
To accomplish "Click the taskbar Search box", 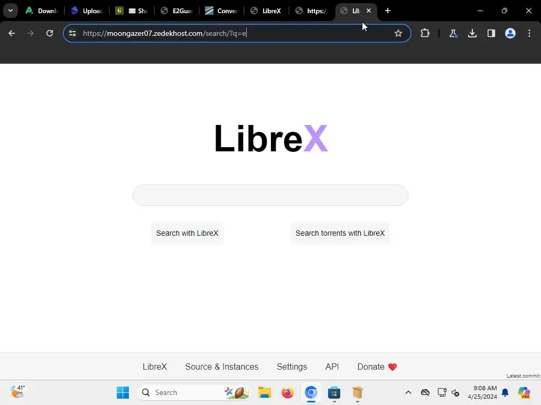I will tap(193, 392).
